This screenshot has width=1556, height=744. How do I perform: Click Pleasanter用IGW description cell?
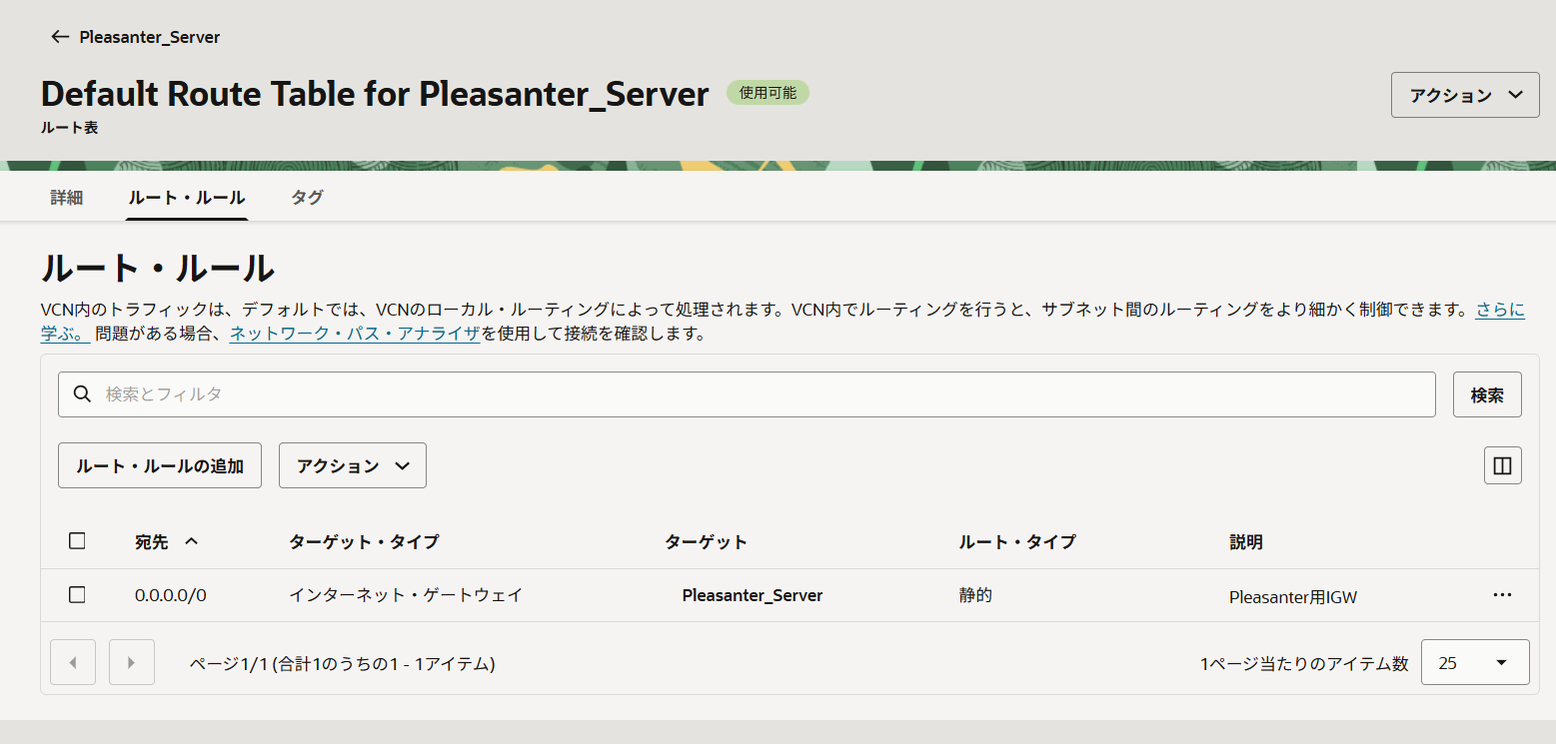click(x=1293, y=597)
